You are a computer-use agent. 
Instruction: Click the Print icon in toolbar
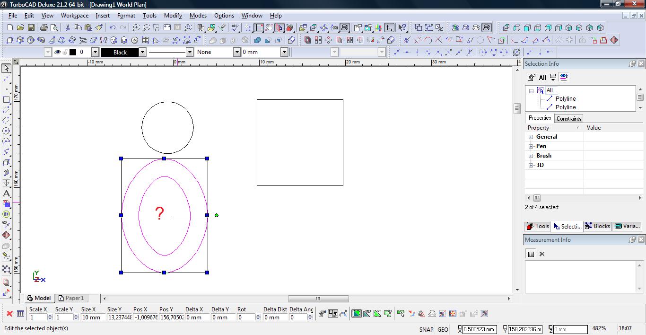point(44,28)
